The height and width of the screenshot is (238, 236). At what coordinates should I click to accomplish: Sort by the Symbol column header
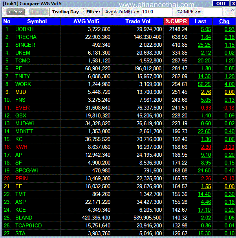pyautogui.click(x=37, y=21)
